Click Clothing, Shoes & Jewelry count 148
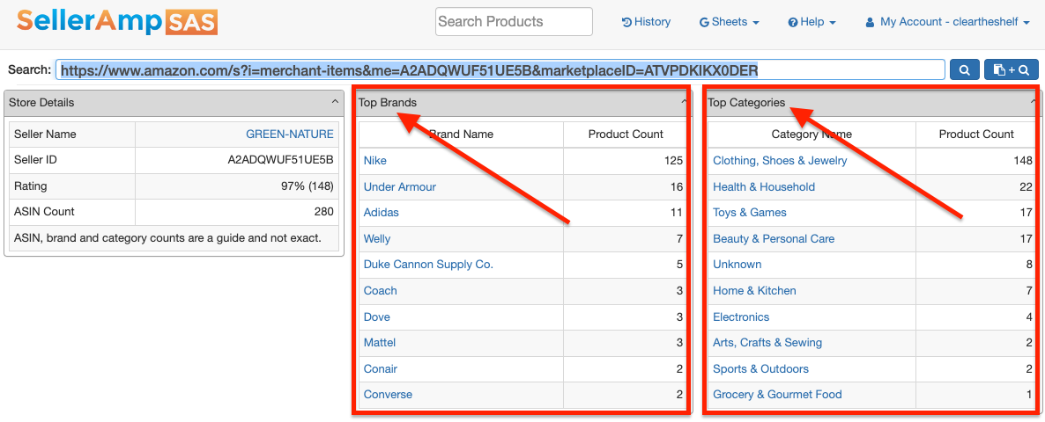Screen dimensions: 1045x422 1022,161
